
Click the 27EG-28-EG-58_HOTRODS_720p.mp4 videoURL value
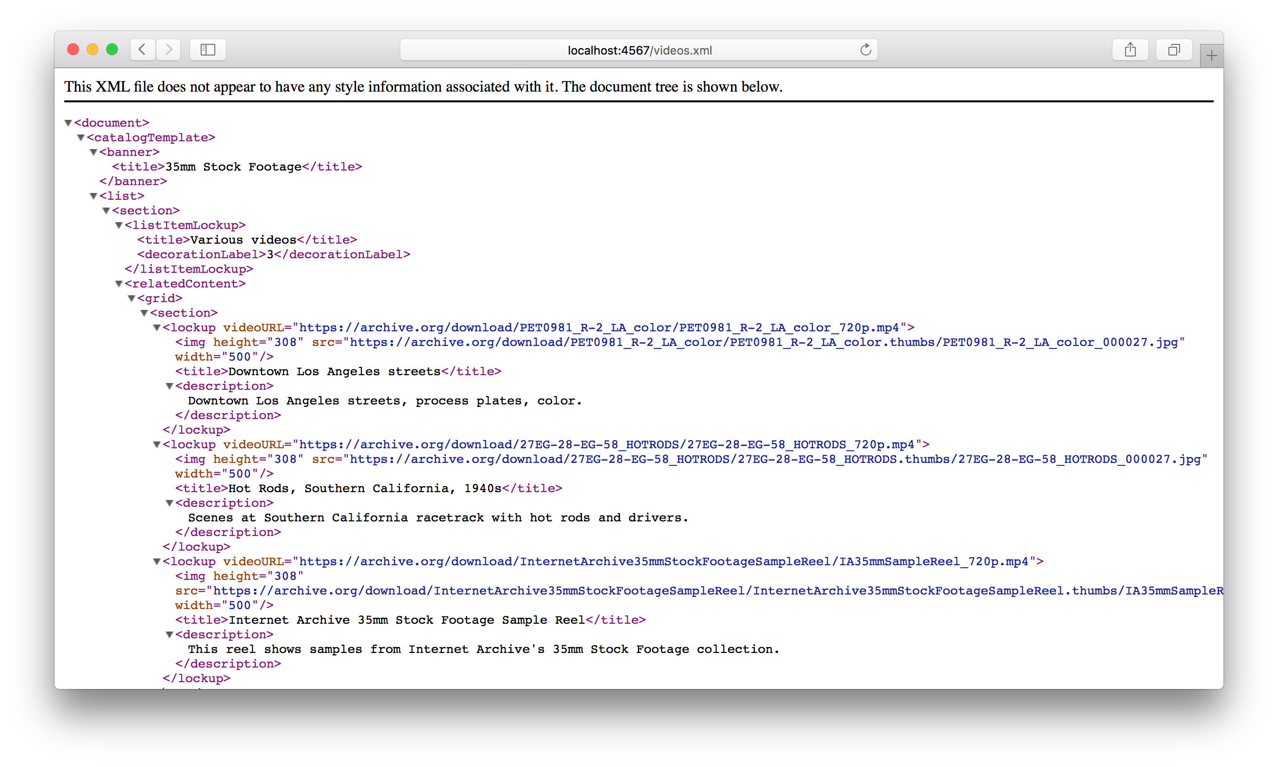coord(607,444)
